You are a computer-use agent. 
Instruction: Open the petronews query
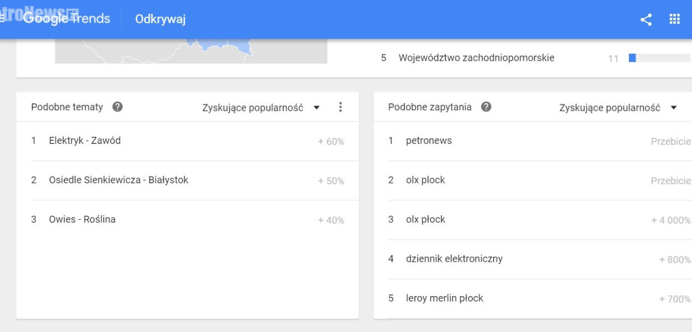(x=540, y=141)
